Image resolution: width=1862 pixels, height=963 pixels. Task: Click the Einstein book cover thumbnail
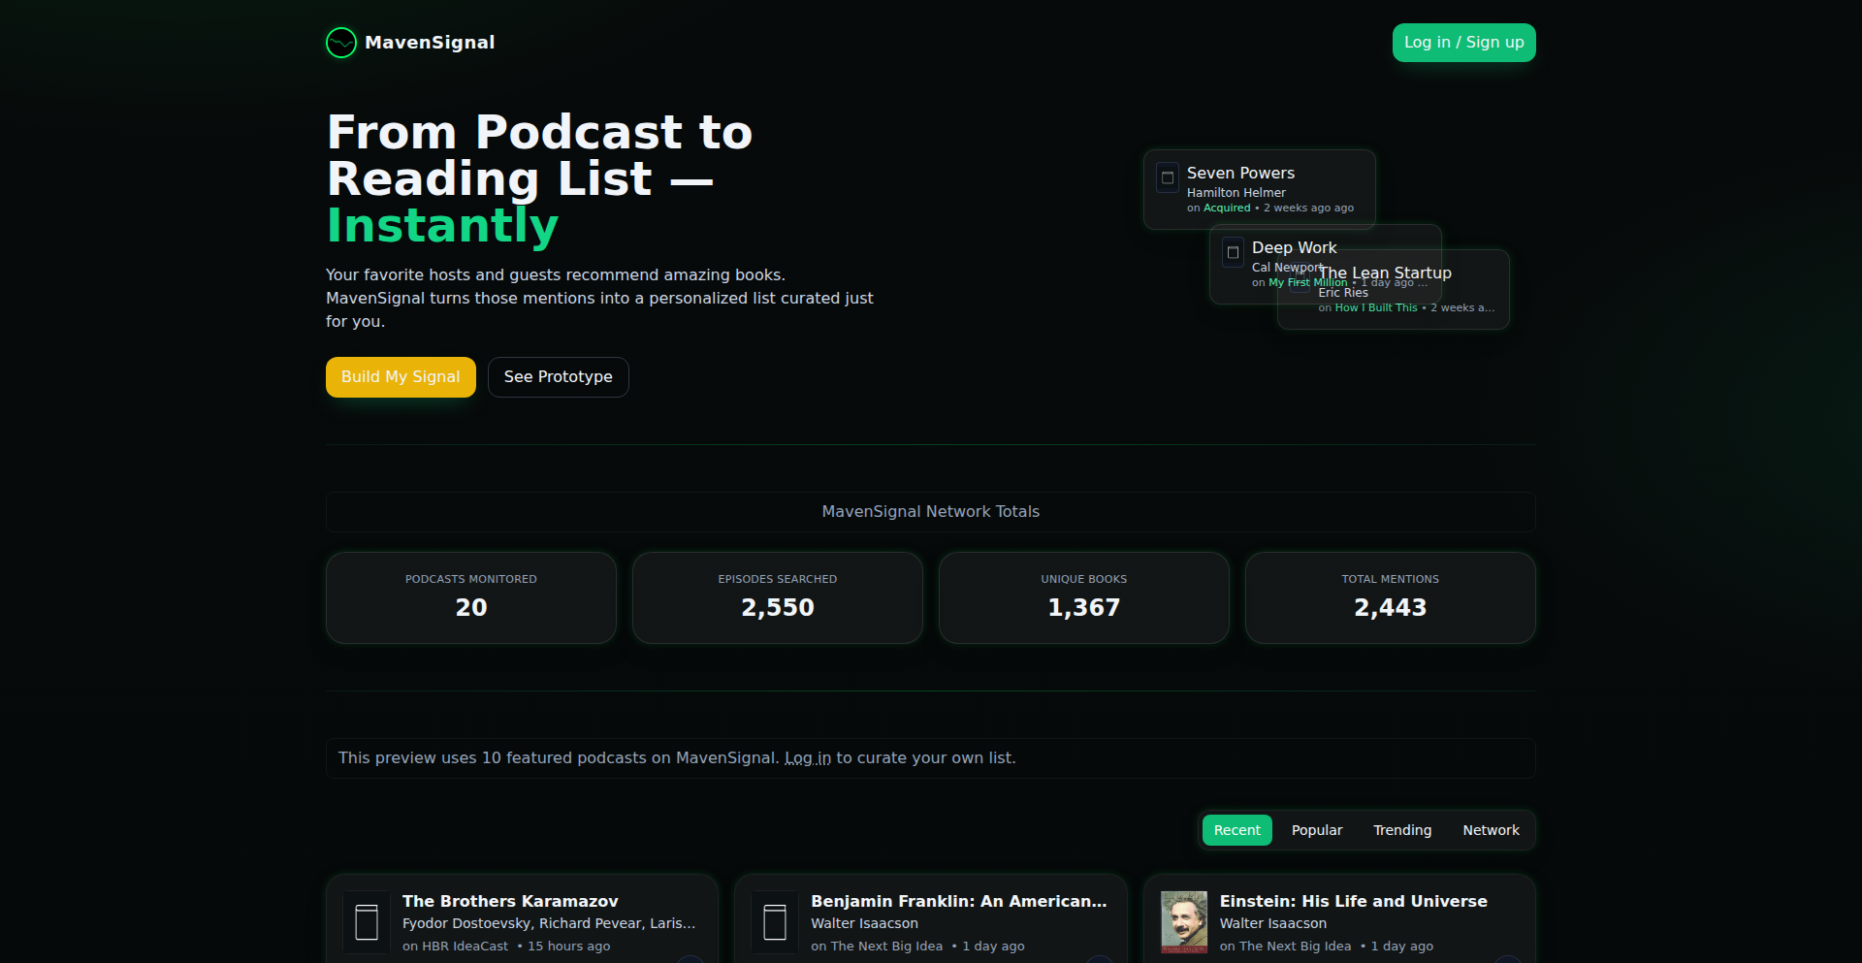pyautogui.click(x=1183, y=921)
